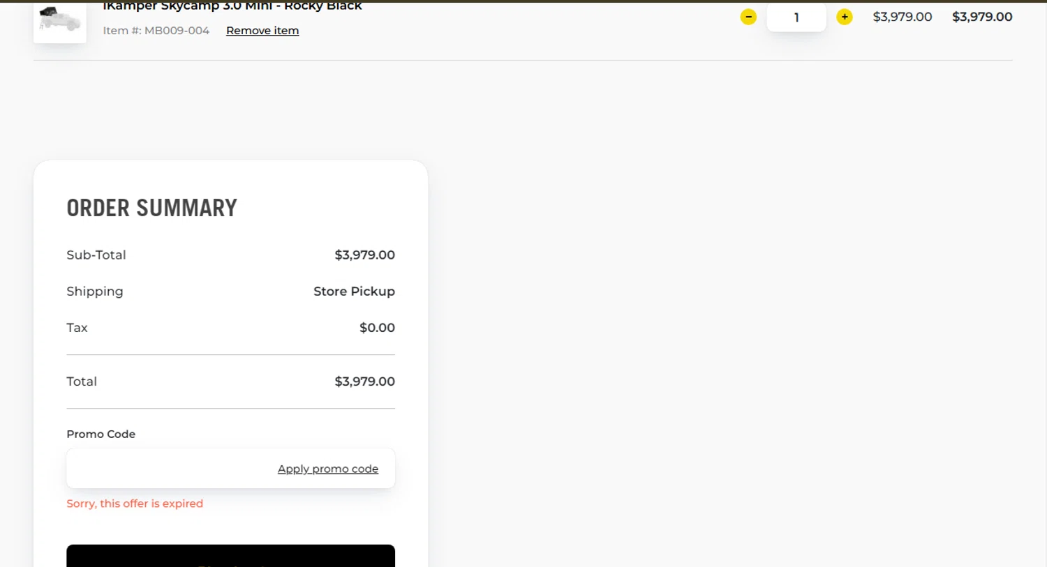Screen dimensions: 1047x567
Task: Click the ORDER SUMMARY heading
Action: click(x=152, y=208)
